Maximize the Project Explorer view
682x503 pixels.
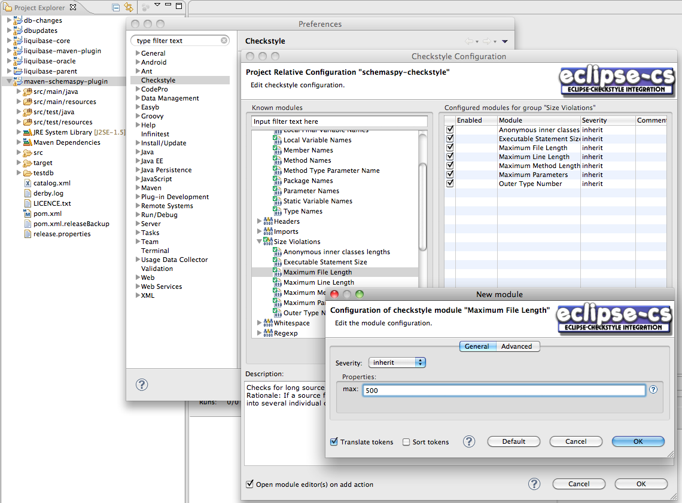[179, 5]
